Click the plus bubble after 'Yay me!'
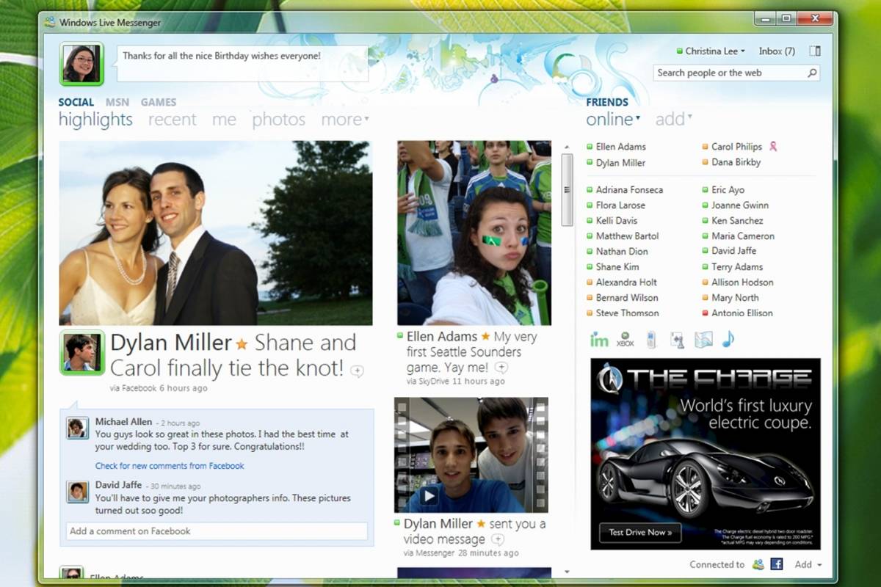 [x=501, y=368]
